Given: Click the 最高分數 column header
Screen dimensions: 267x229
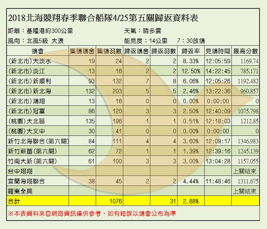Looking at the screenshot, I should (x=245, y=51).
